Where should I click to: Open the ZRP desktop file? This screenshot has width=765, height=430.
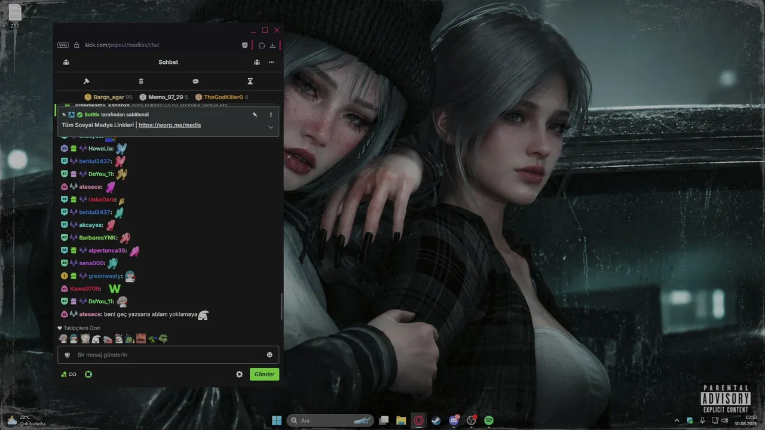pos(15,16)
